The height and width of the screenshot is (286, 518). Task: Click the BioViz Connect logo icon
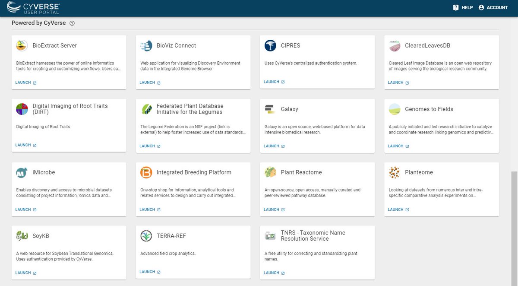point(146,45)
